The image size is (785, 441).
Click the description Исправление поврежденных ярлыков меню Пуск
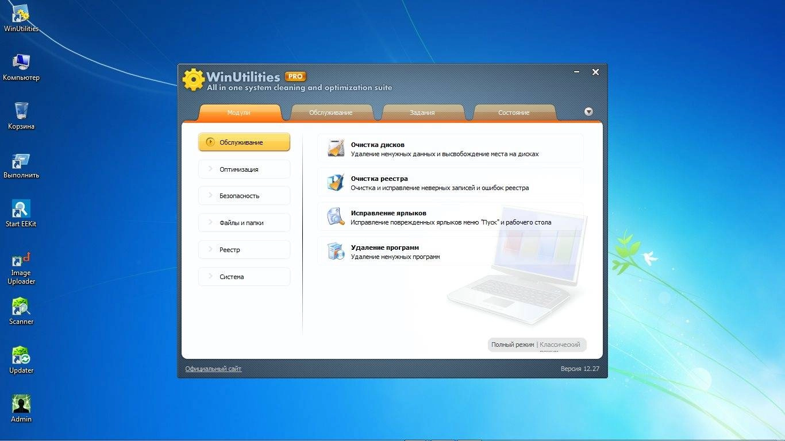click(x=451, y=222)
